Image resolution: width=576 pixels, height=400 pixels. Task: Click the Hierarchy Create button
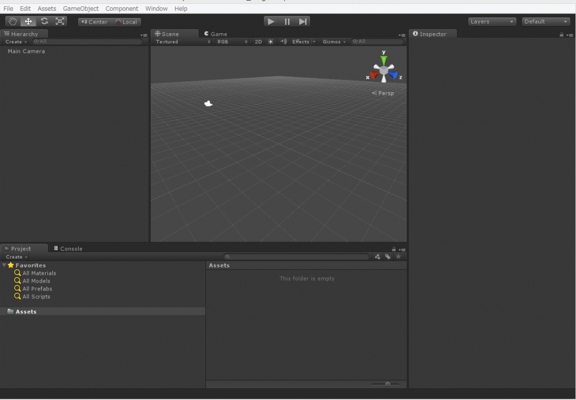point(16,42)
